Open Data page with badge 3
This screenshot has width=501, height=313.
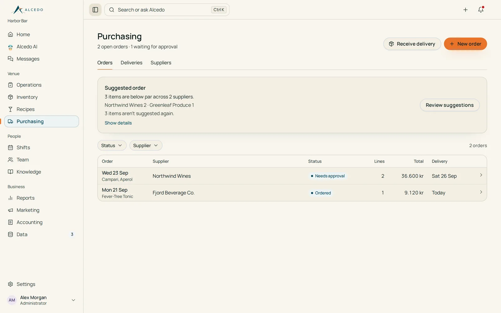41,234
